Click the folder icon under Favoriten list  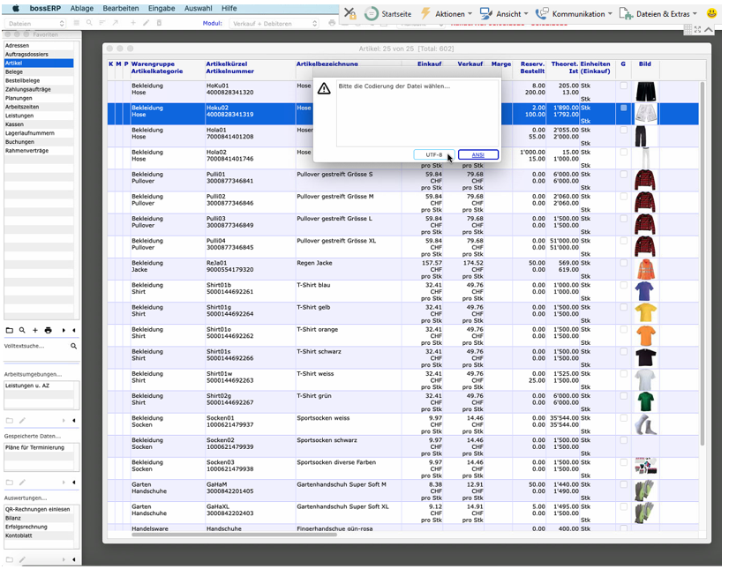pyautogui.click(x=10, y=330)
